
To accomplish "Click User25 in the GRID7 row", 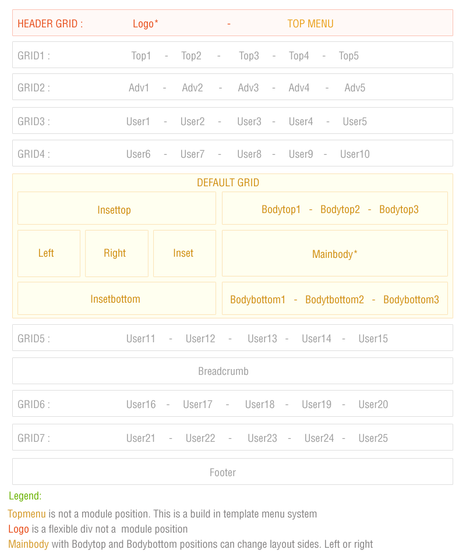I will coord(373,438).
